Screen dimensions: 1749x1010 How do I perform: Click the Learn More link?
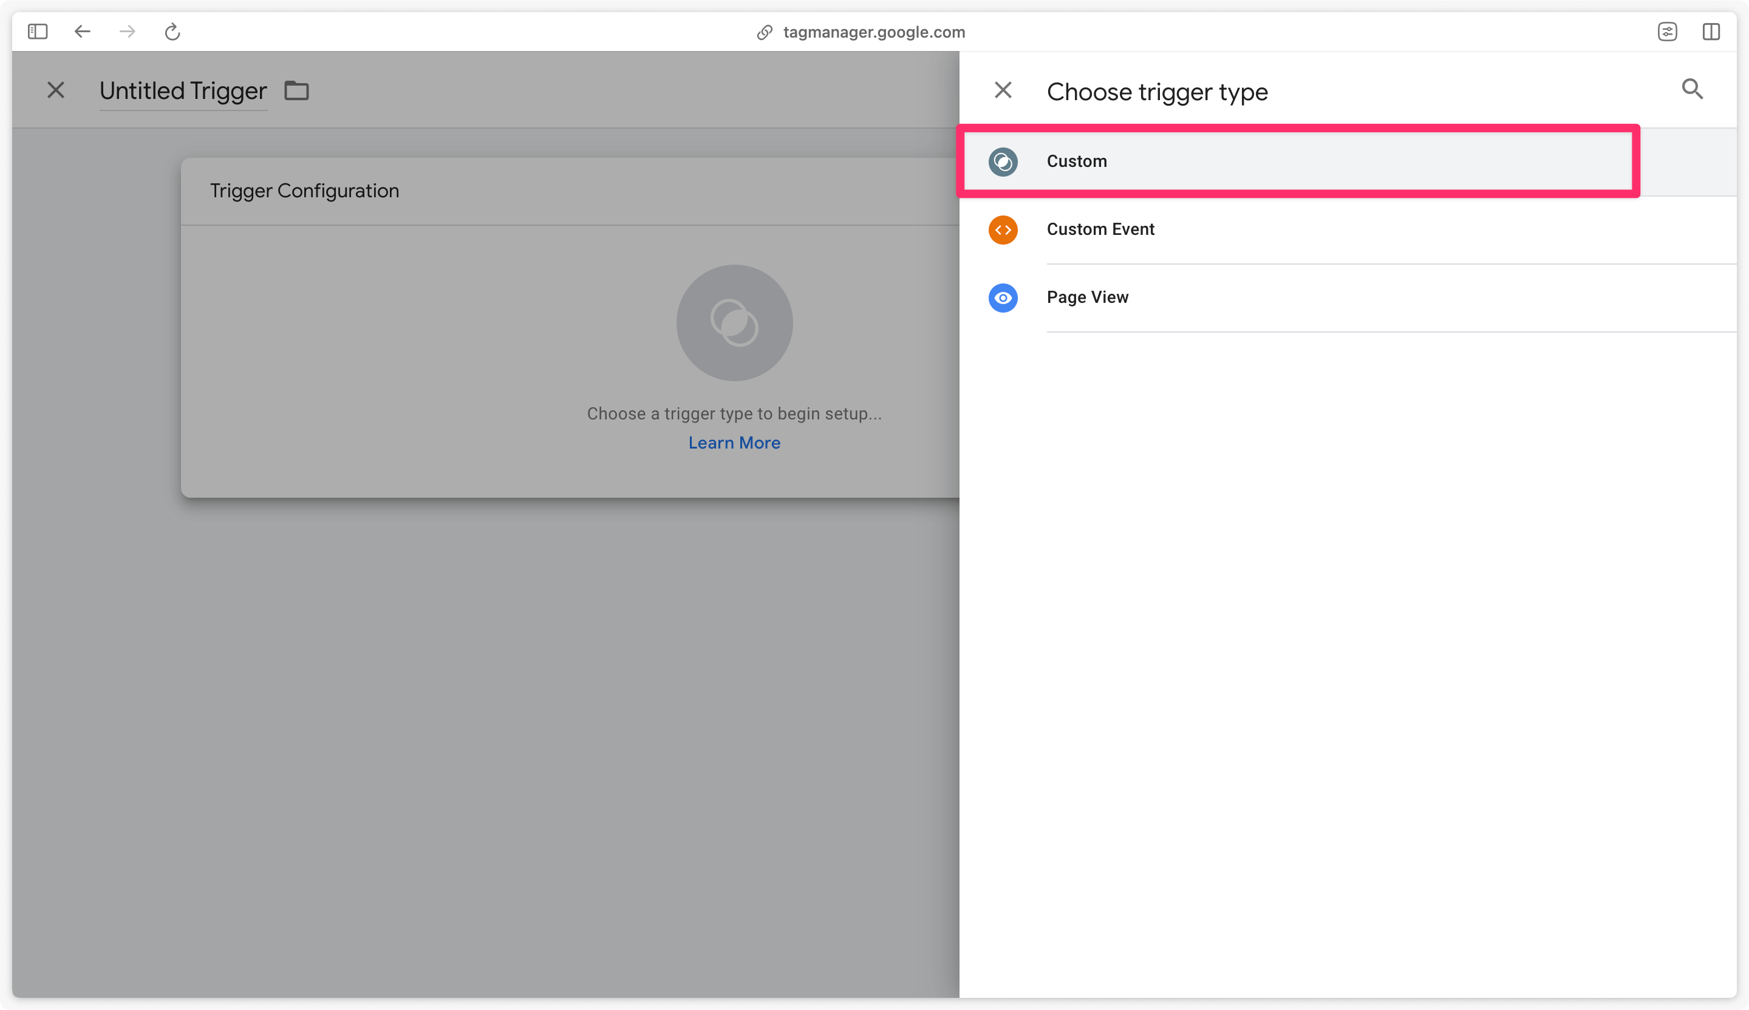click(735, 442)
